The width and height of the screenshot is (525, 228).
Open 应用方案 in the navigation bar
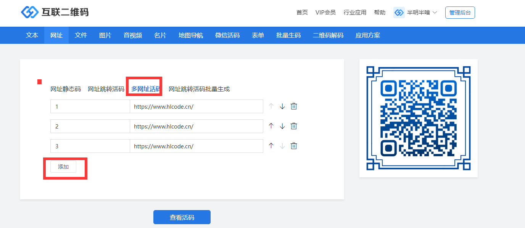click(x=368, y=35)
